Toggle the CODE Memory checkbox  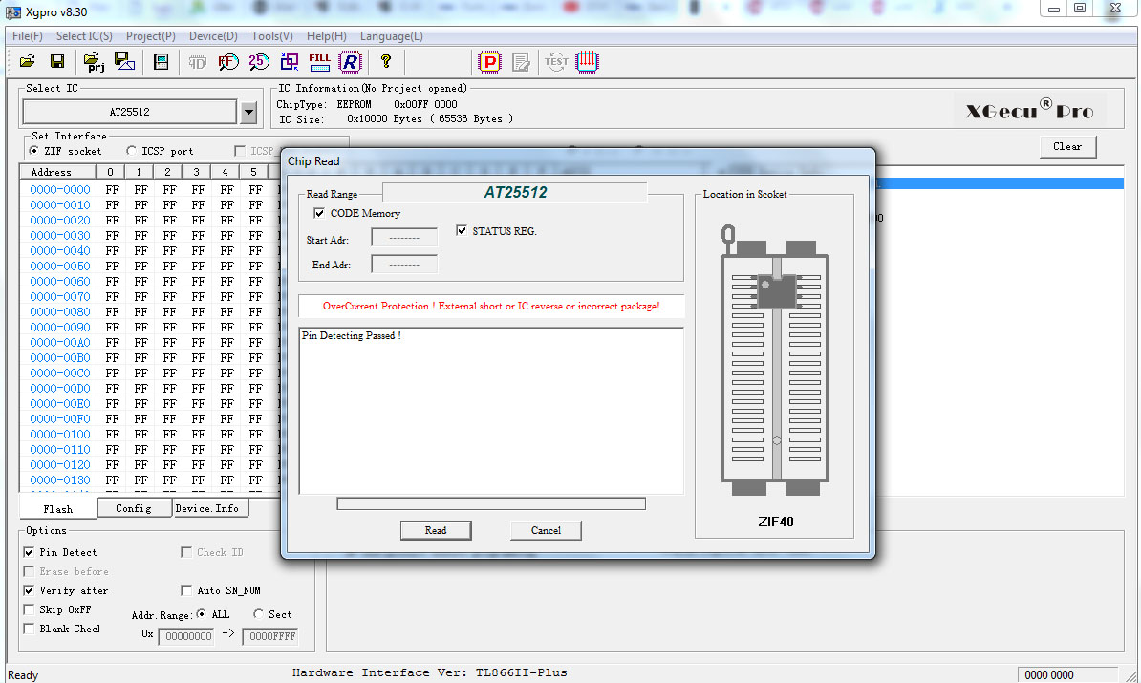[319, 213]
